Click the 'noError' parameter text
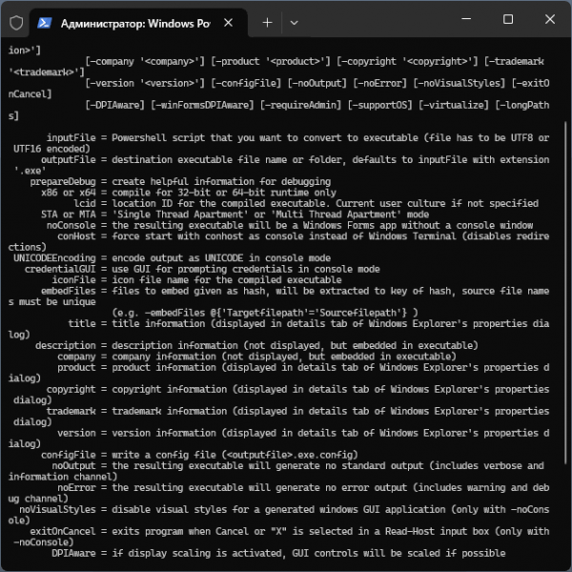 coord(76,488)
